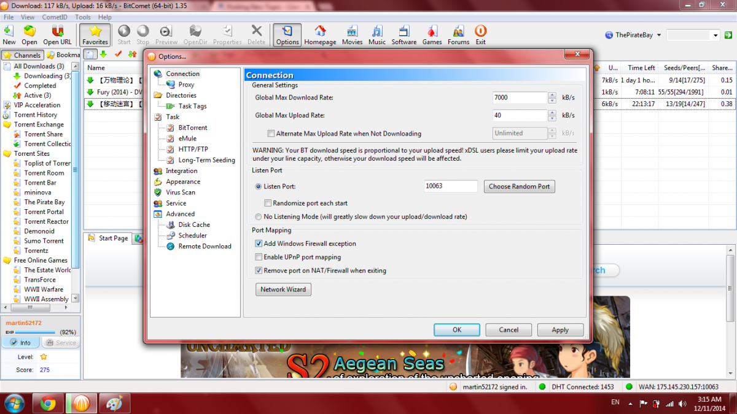This screenshot has width=737, height=414.
Task: Select Proxy in the options tree
Action: tap(186, 85)
